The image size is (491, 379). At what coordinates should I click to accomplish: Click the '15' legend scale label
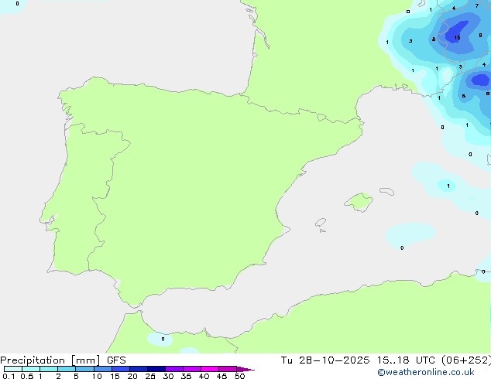(115, 376)
